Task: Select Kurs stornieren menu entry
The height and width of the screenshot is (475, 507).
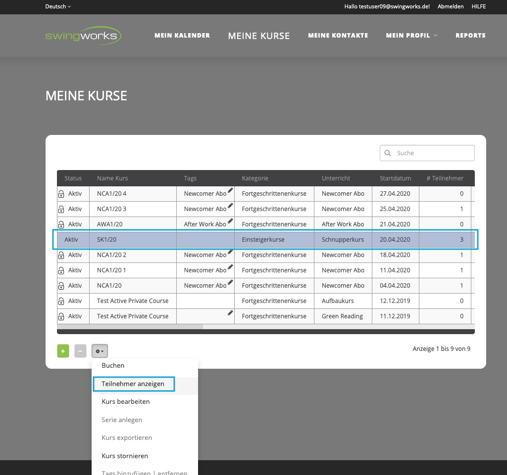Action: click(125, 456)
